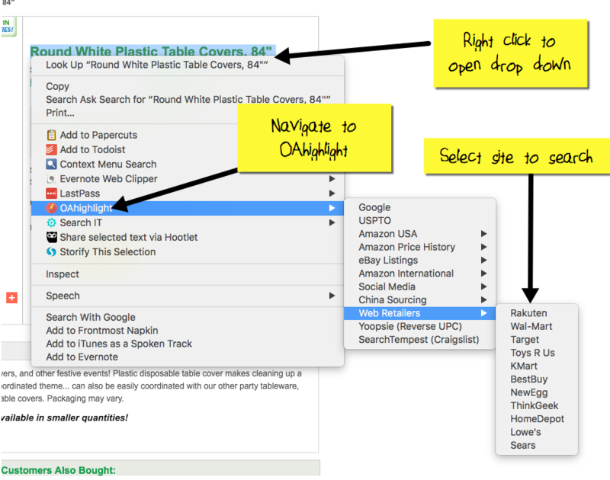Image resolution: width=610 pixels, height=480 pixels.
Task: Select Yoopsie (Reverse UPC)
Action: (420, 326)
